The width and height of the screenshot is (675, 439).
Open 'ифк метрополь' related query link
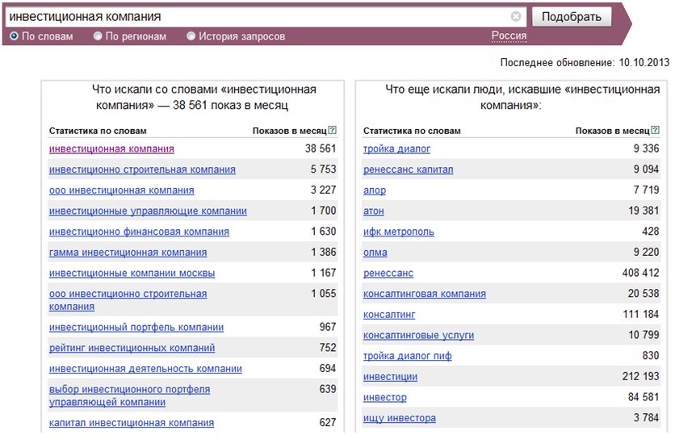click(x=399, y=232)
